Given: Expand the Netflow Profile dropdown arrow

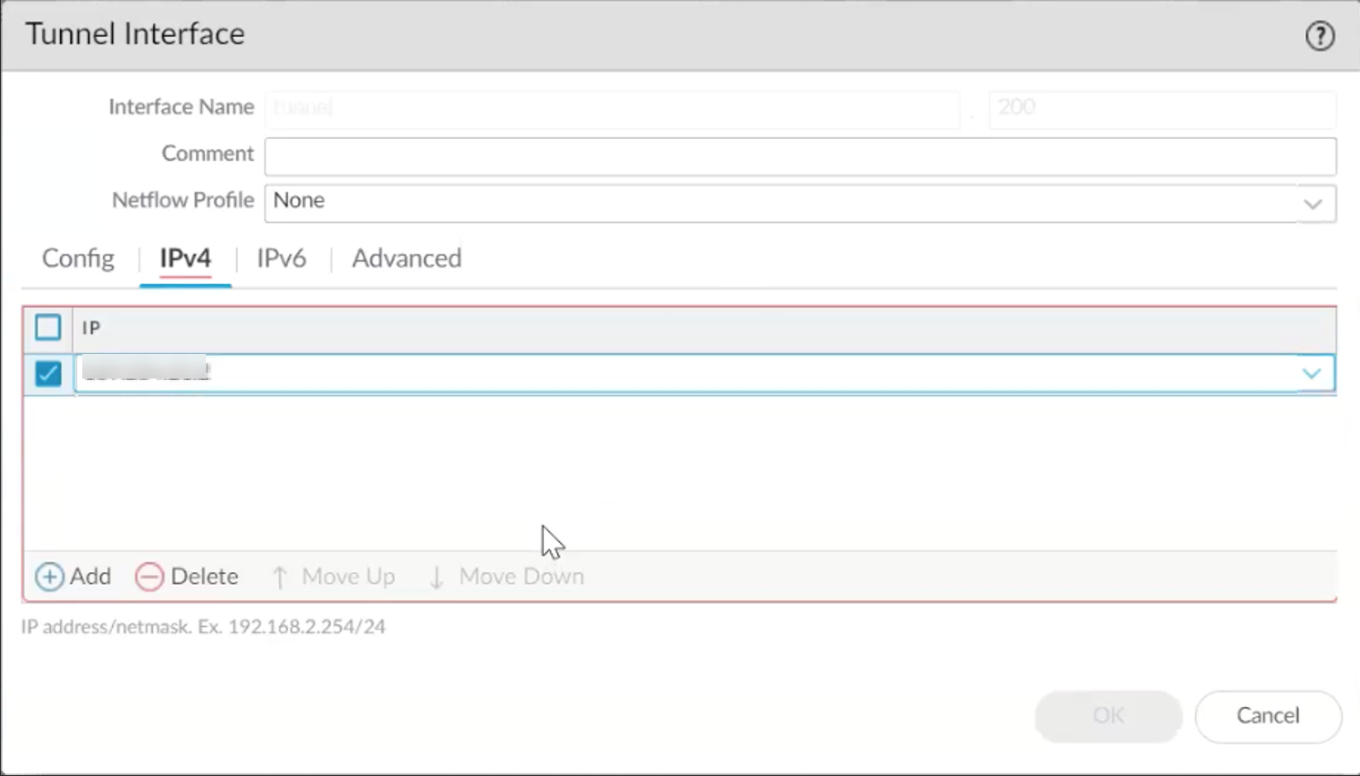Looking at the screenshot, I should pyautogui.click(x=1312, y=203).
